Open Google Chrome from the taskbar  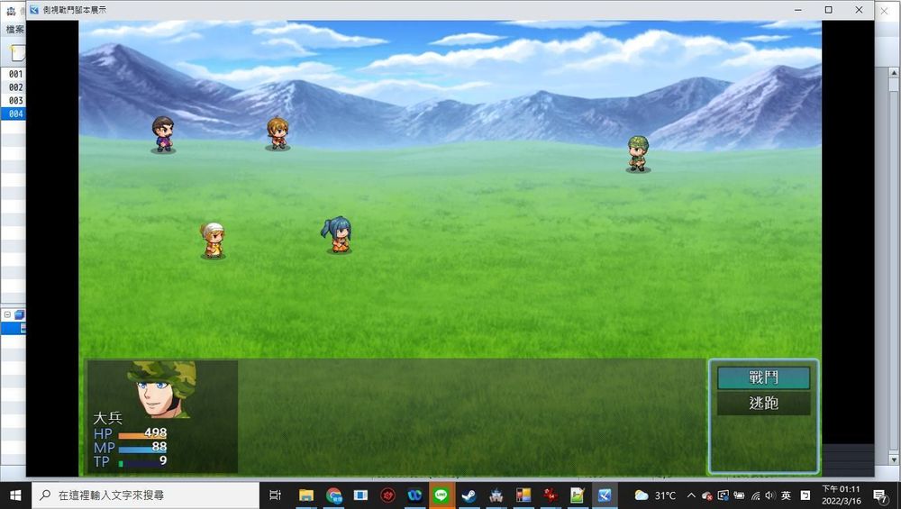pos(333,495)
